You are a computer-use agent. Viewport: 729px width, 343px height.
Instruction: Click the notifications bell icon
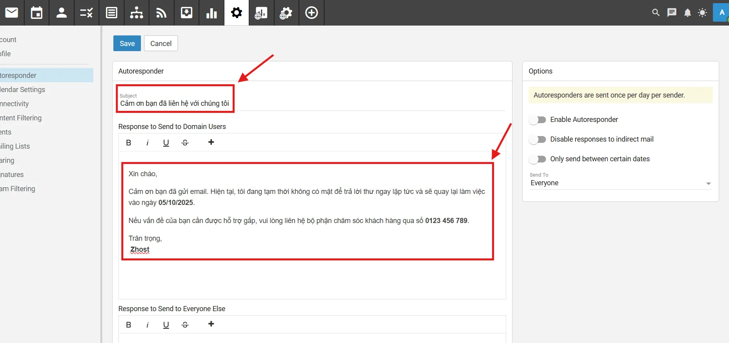pyautogui.click(x=687, y=13)
